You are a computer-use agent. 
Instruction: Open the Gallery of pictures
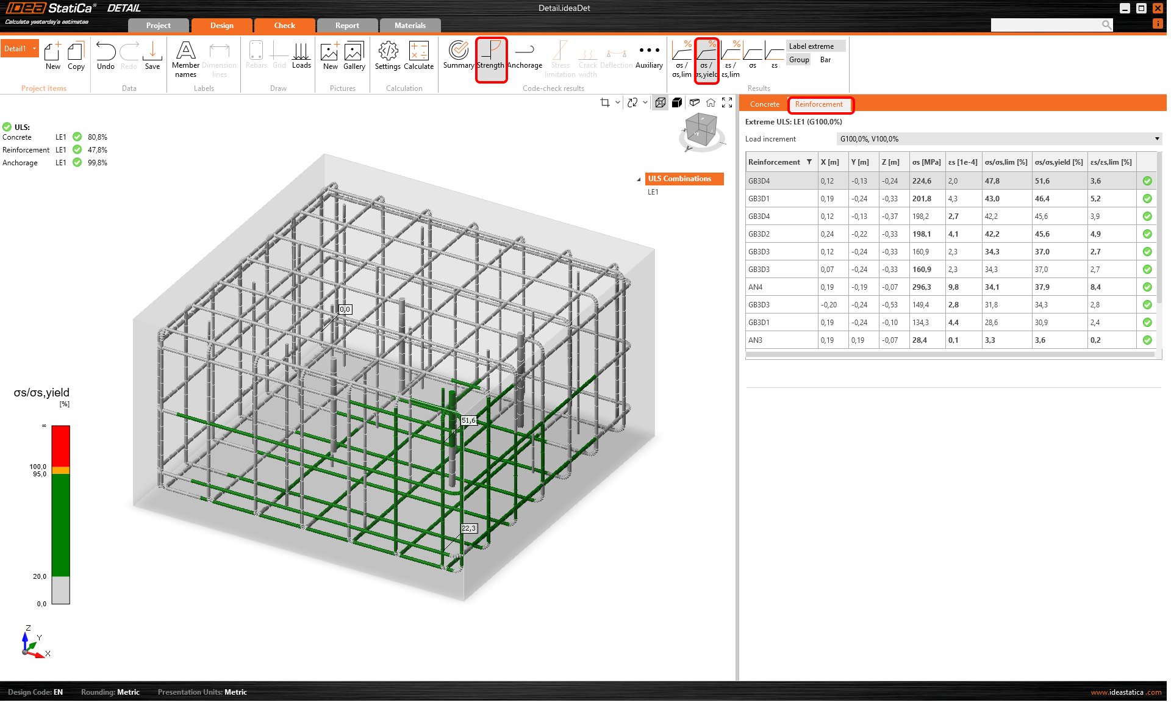pyautogui.click(x=354, y=56)
